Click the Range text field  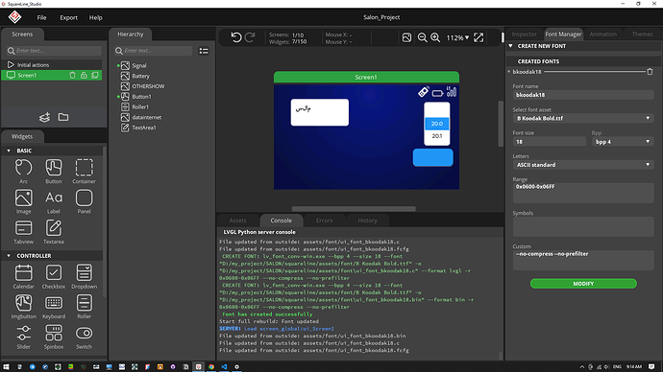[583, 193]
